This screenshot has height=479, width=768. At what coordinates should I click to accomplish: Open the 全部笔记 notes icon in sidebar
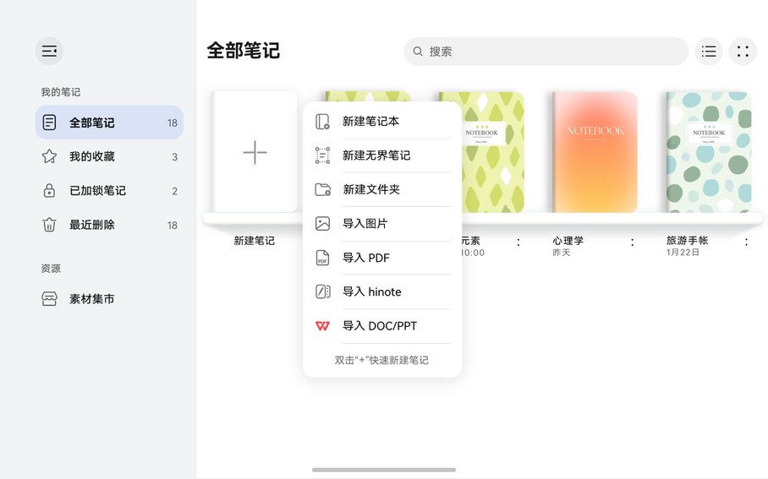49,122
